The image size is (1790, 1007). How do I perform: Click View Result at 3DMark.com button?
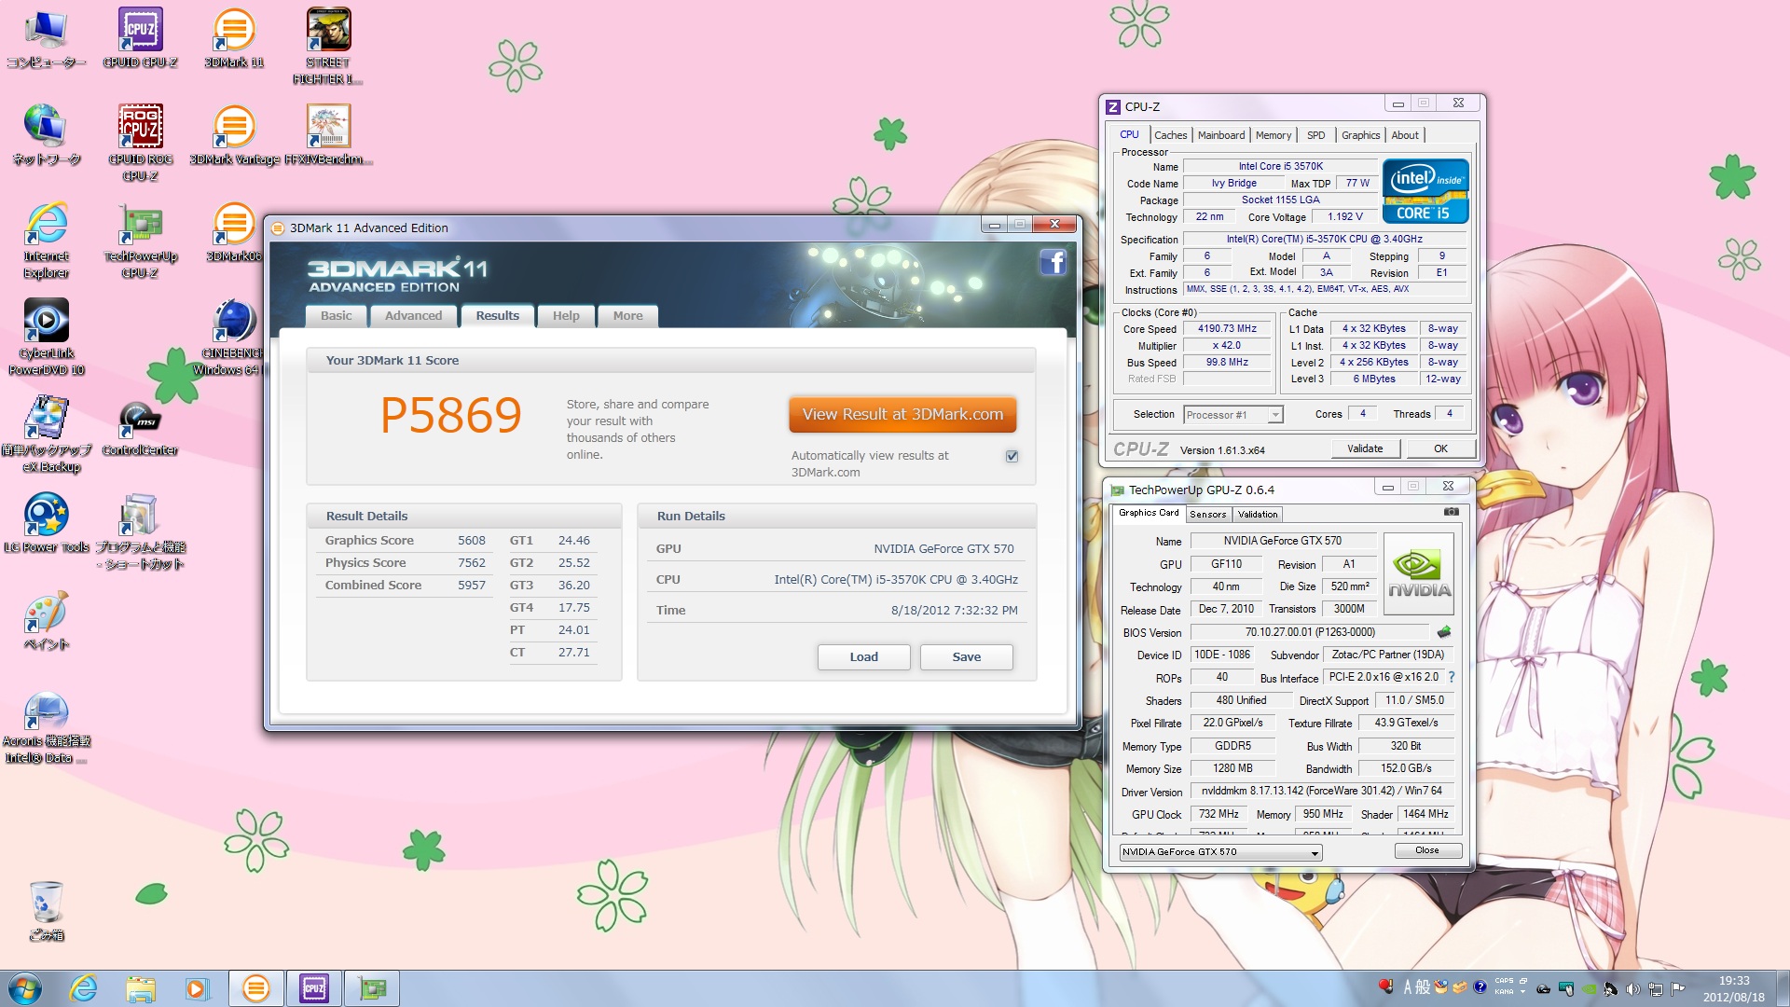click(902, 415)
